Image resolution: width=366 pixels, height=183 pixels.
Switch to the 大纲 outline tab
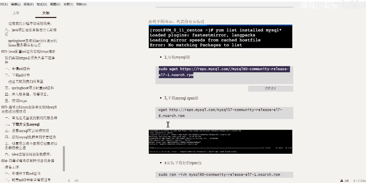[x=46, y=13]
